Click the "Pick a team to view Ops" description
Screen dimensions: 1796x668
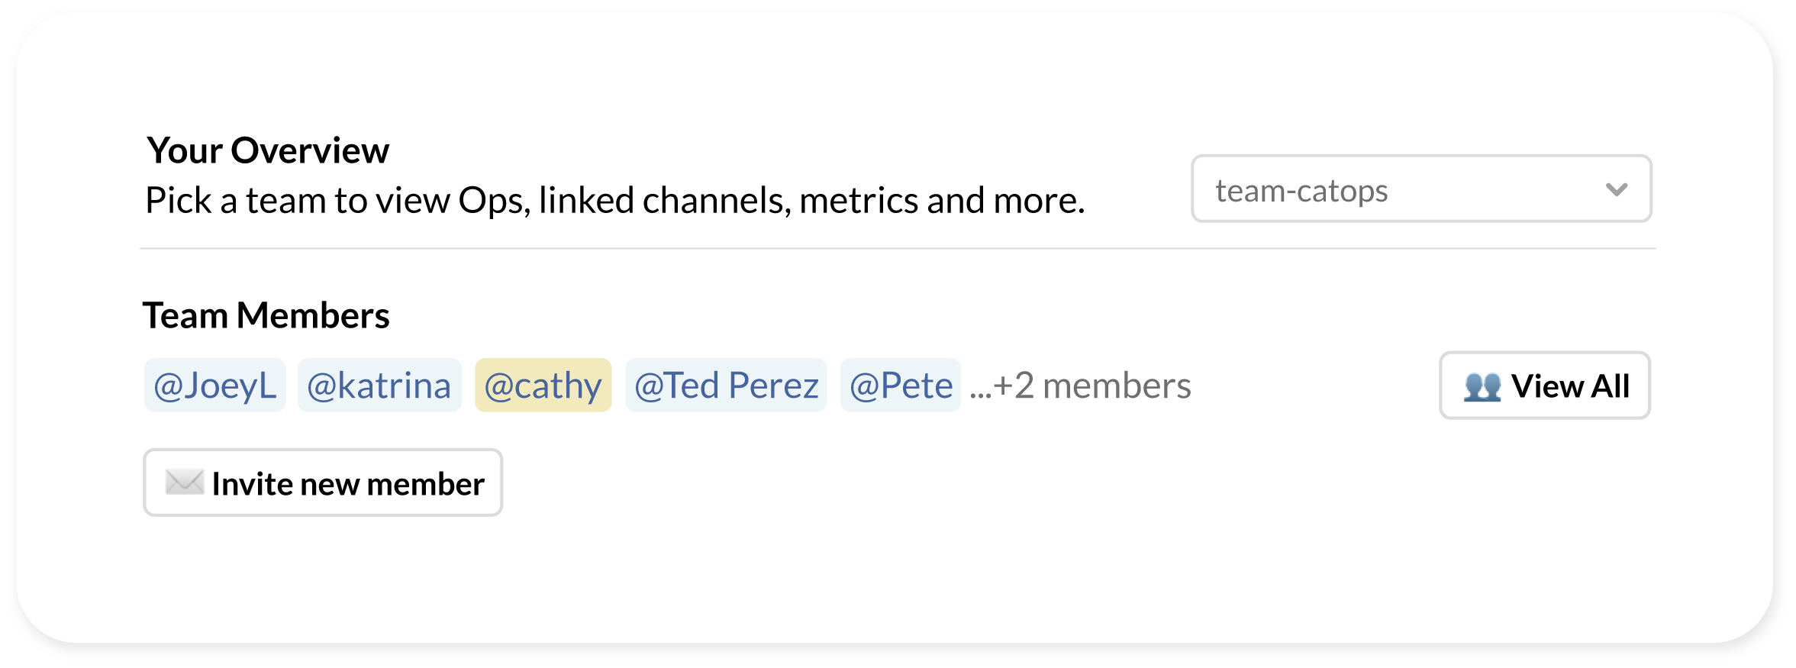(615, 201)
